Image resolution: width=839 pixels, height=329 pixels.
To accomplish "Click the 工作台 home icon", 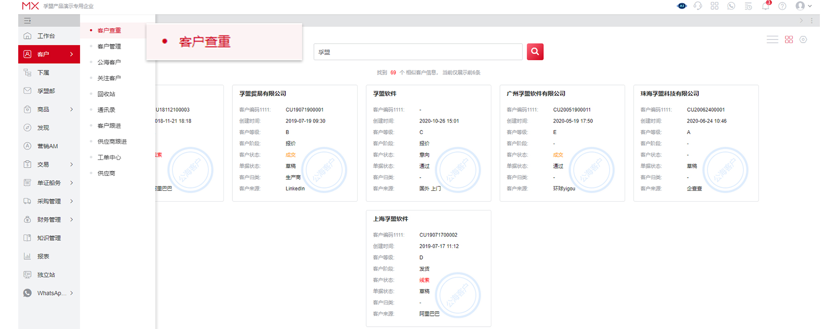I will tap(27, 36).
